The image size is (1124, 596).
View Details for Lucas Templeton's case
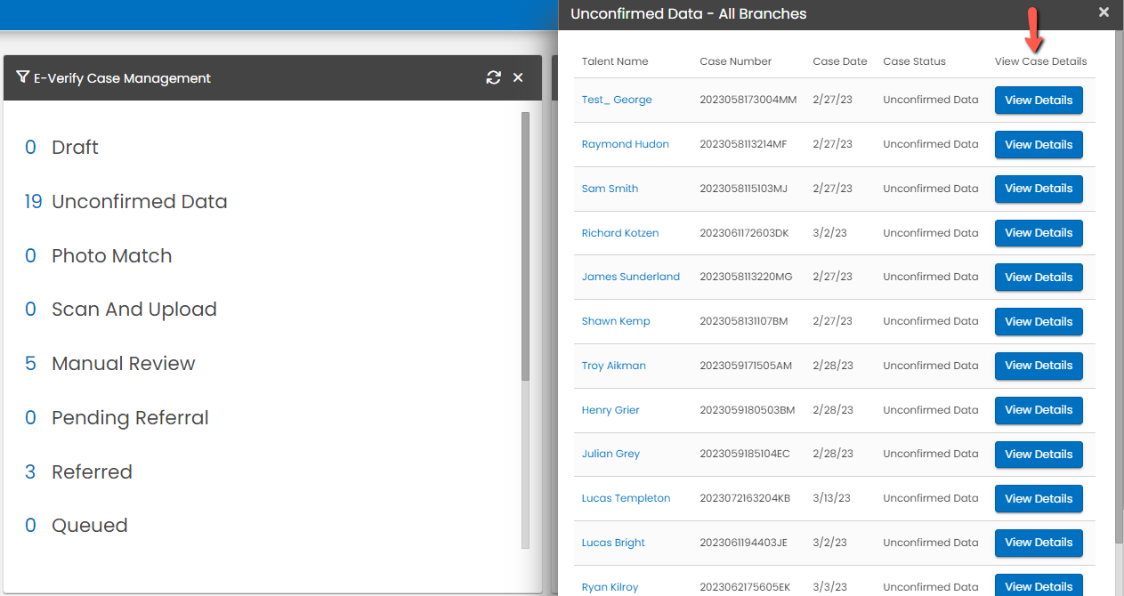pyautogui.click(x=1038, y=498)
